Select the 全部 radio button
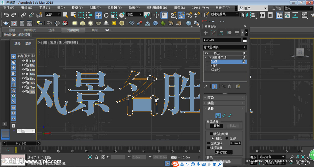 pyautogui.click(x=227, y=138)
